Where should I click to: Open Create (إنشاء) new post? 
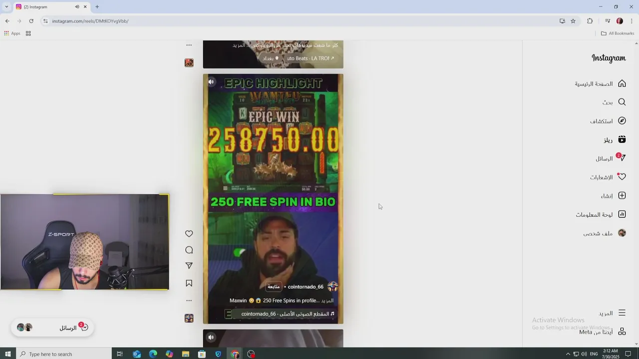coord(613,196)
